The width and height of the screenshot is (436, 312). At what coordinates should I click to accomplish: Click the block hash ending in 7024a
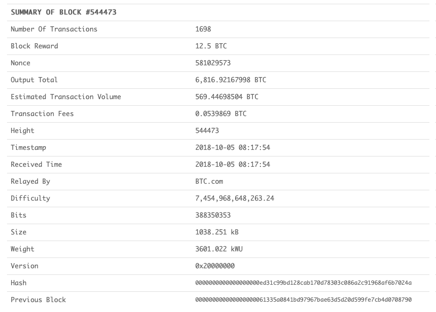(x=303, y=283)
